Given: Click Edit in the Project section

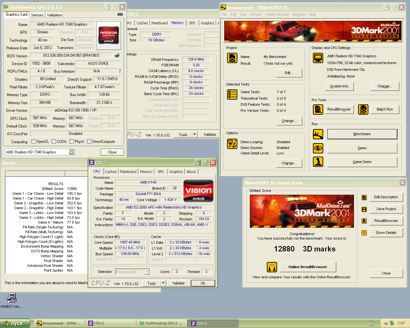Looking at the screenshot, I should [289, 73].
